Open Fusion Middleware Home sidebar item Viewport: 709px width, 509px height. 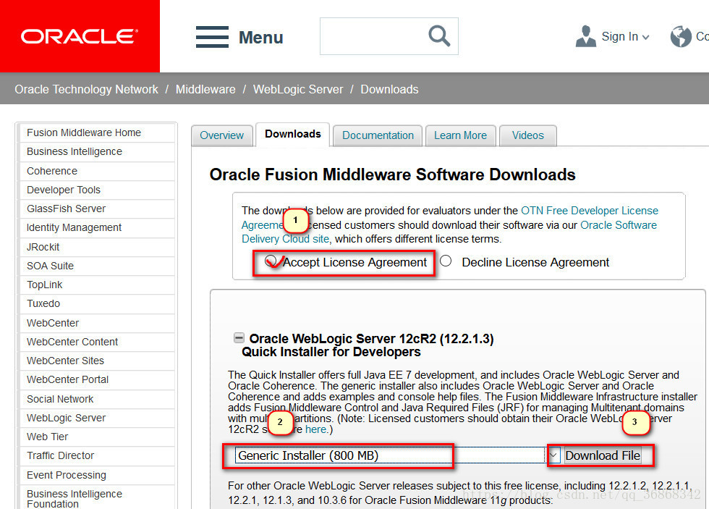point(97,132)
